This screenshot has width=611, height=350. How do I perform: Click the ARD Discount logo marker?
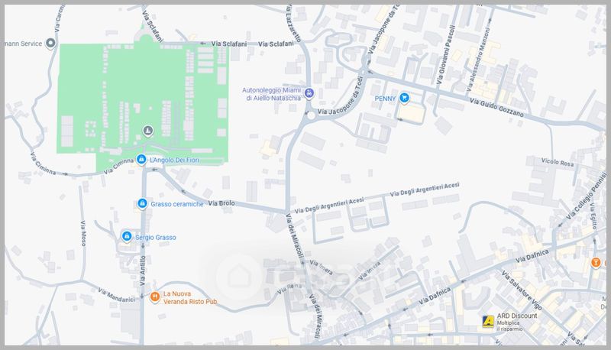click(487, 320)
